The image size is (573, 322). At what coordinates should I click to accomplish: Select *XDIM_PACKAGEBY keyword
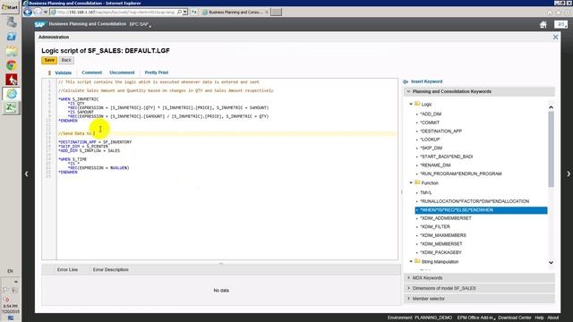441,252
